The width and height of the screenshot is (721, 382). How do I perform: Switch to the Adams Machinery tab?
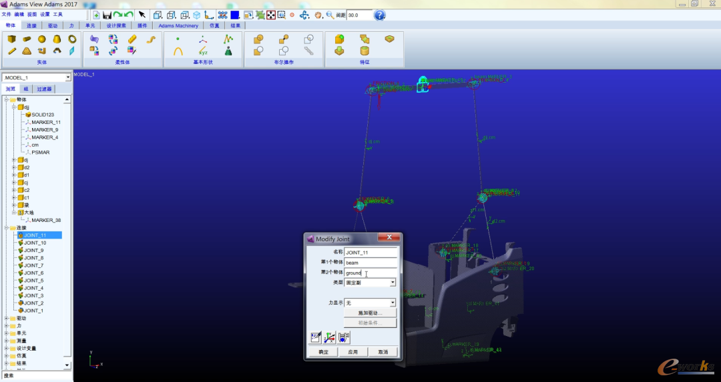(x=178, y=26)
